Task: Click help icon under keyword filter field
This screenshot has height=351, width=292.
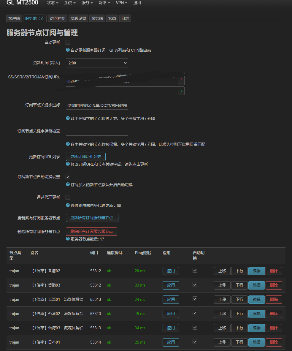Action: click(68, 118)
